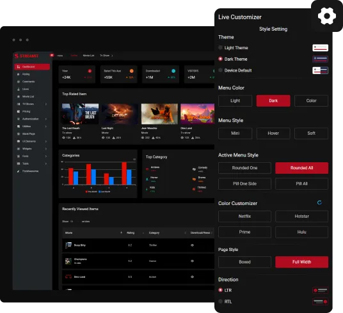Apply the Netflix color preset

point(244,217)
